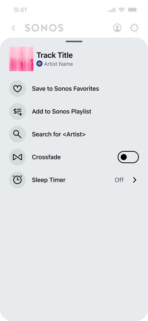
Task: Tap the pink album art thumbnail
Action: point(21,59)
